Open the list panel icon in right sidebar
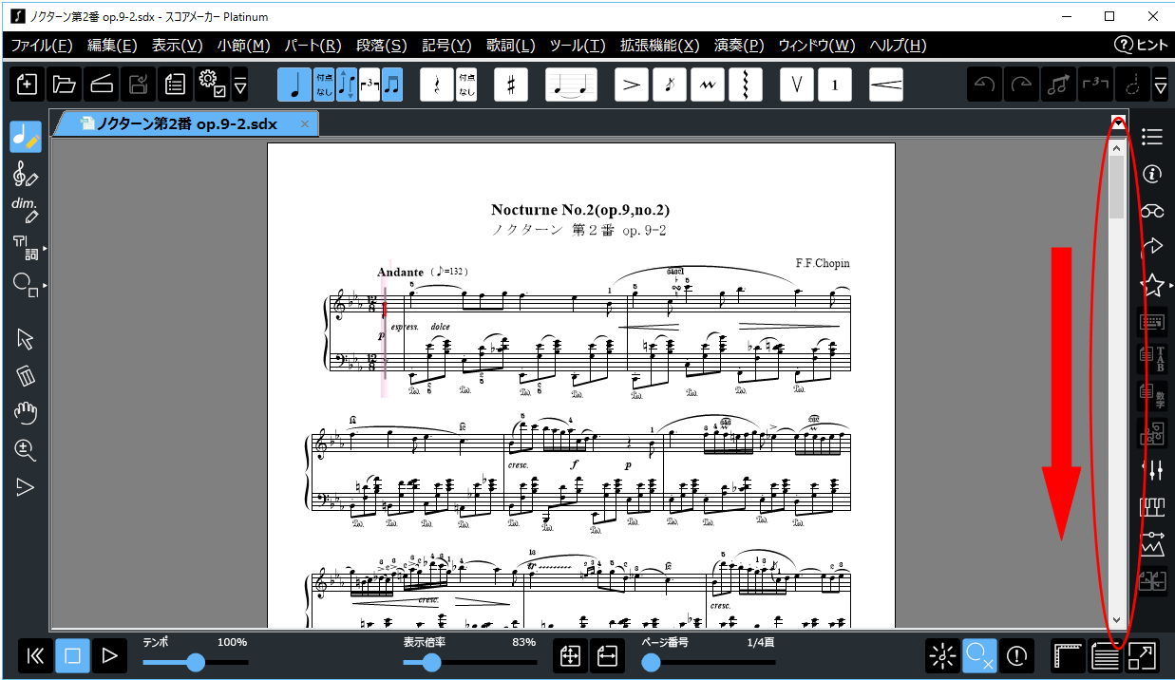 click(1152, 138)
